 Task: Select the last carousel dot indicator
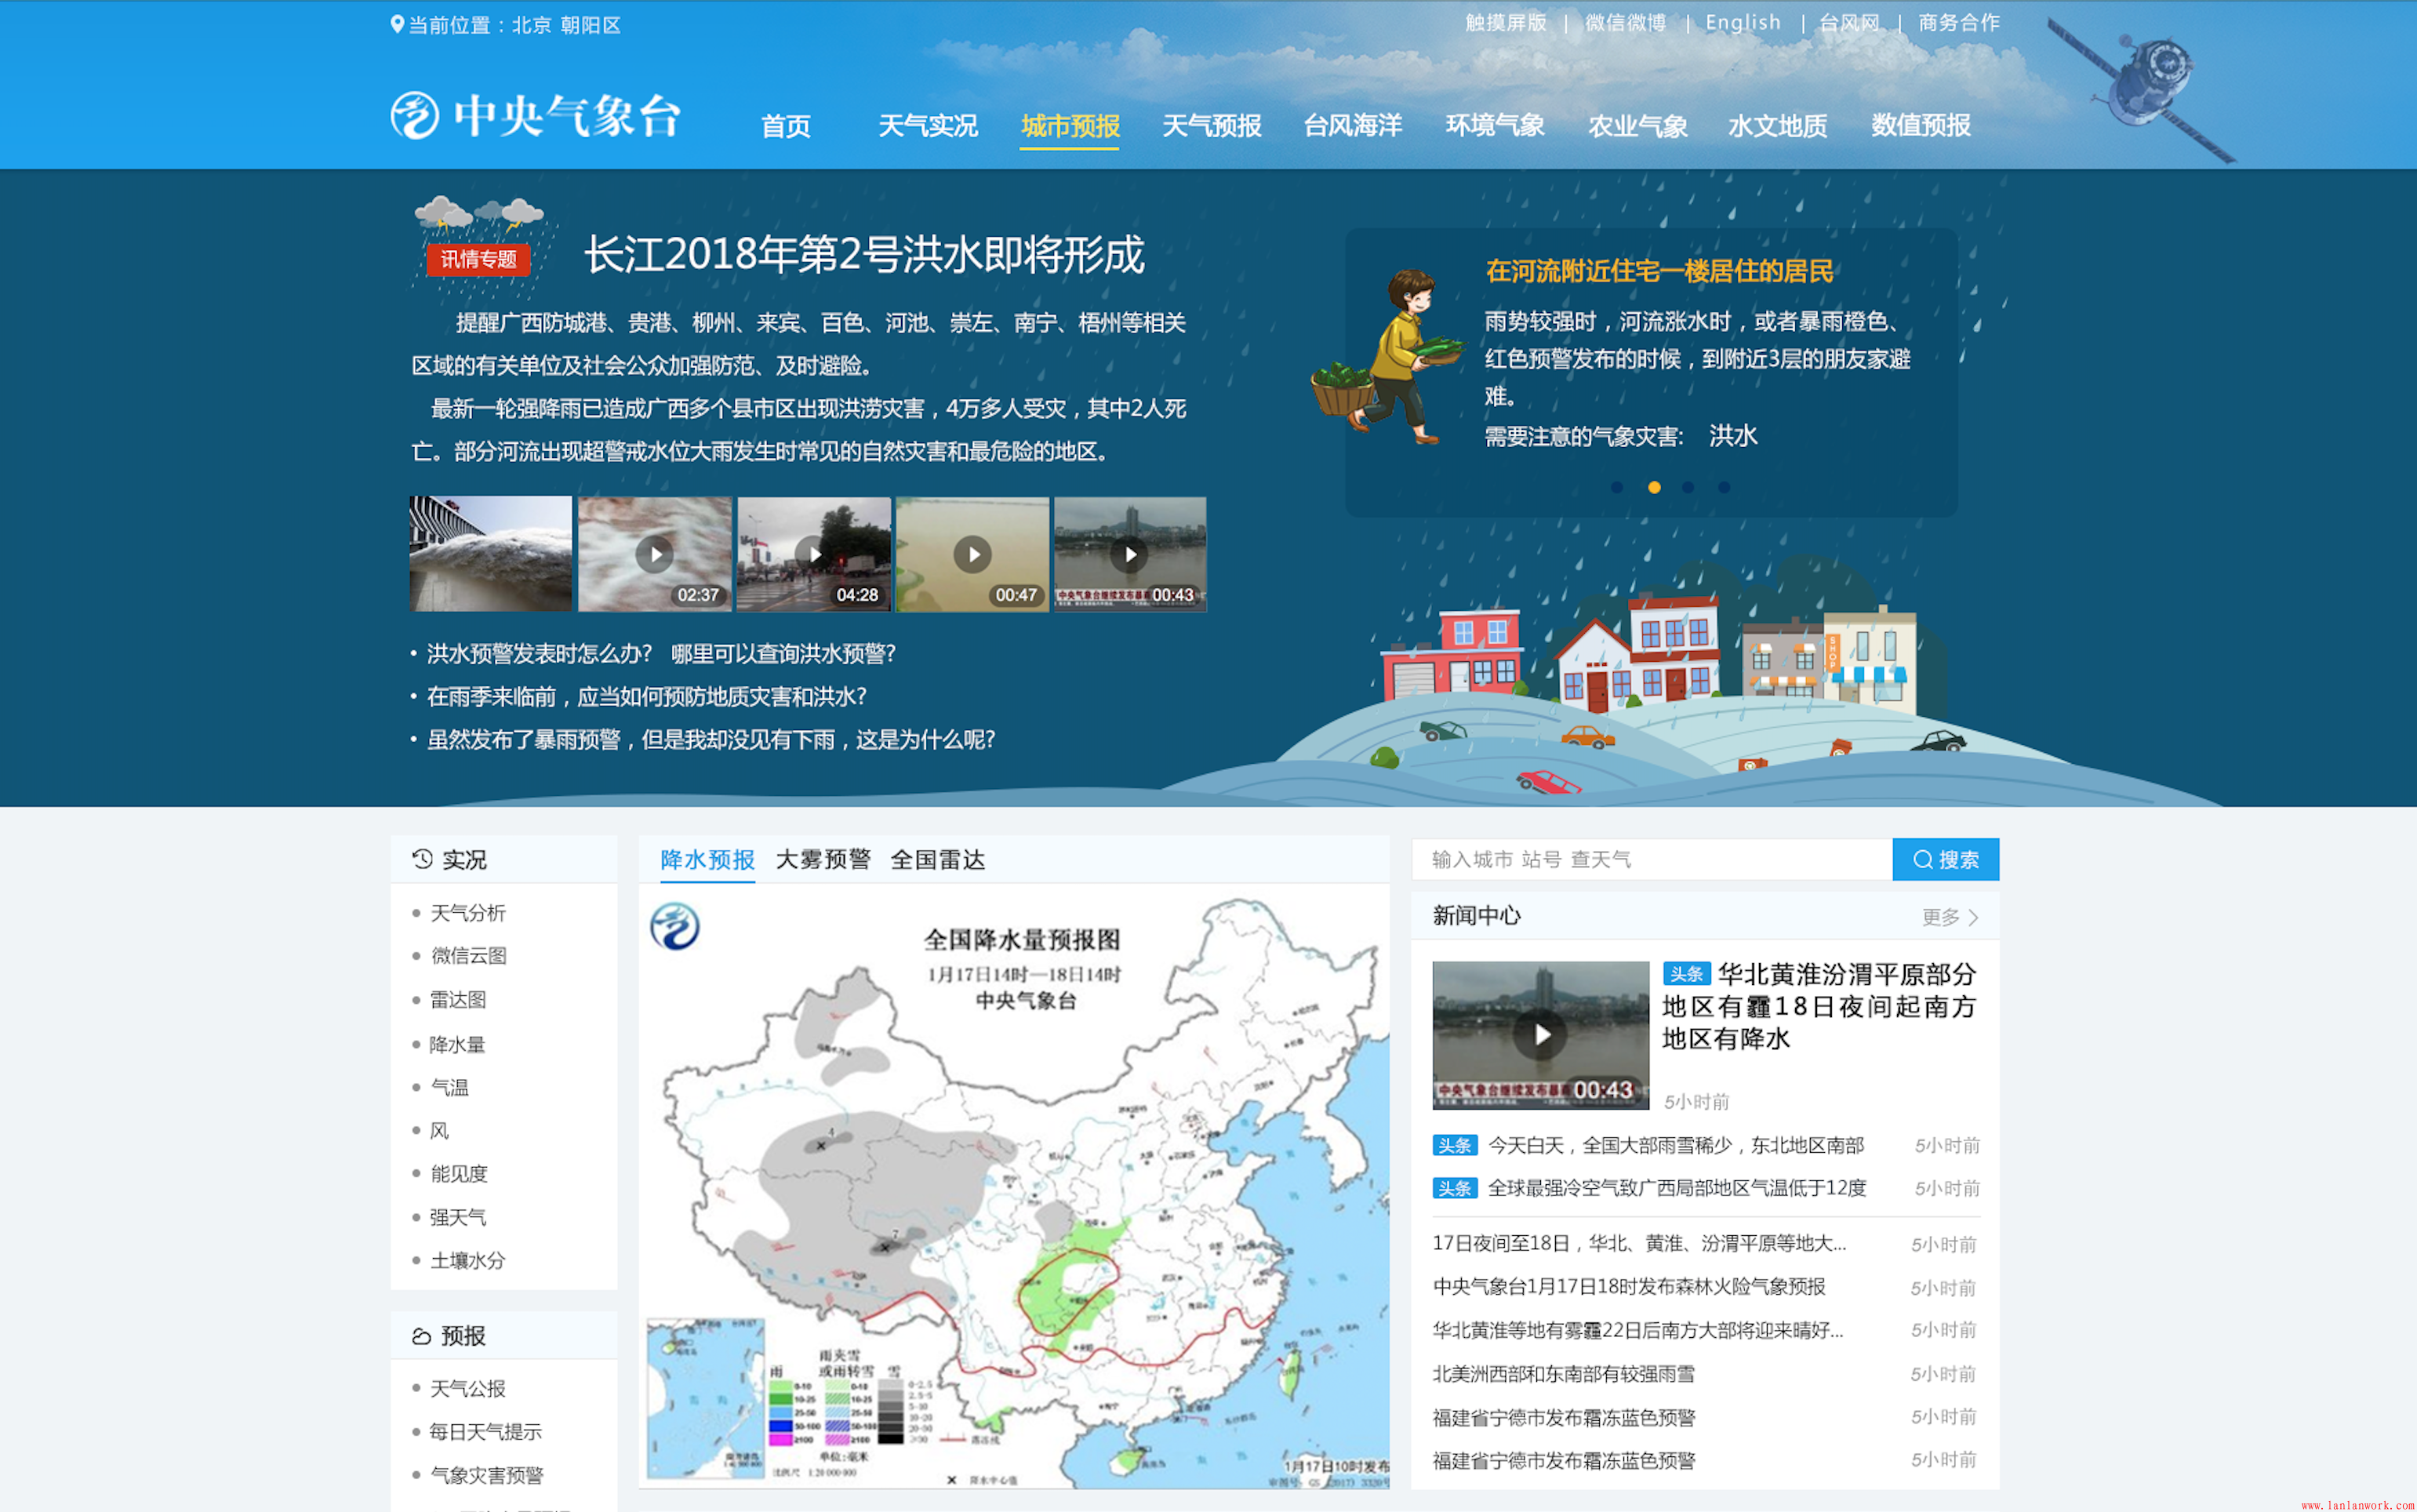(x=1724, y=487)
